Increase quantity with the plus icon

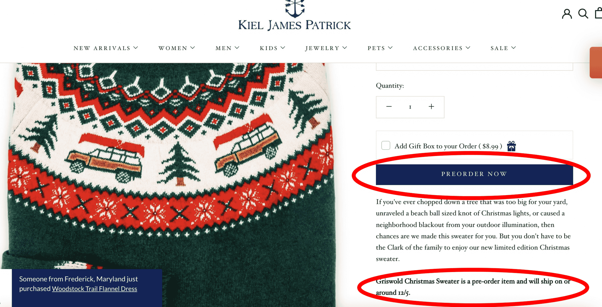point(431,107)
